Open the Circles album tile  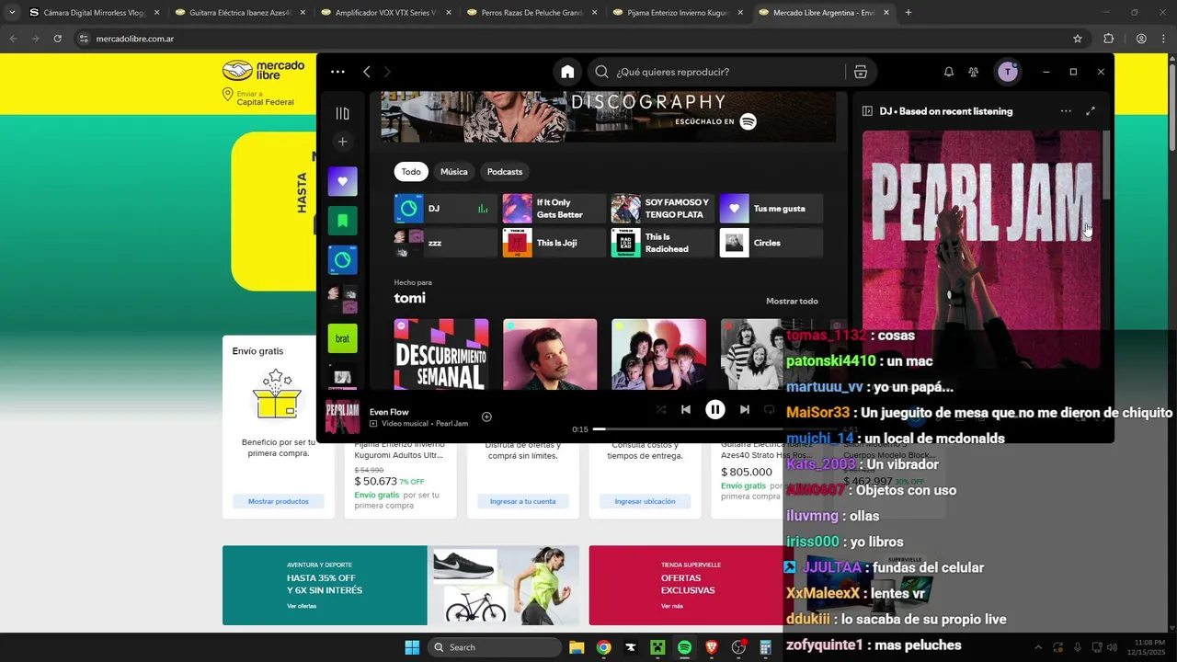tap(771, 243)
